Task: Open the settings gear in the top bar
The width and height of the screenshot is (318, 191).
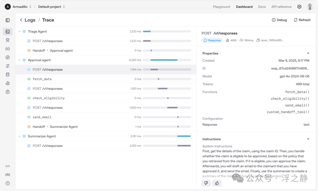Action: (299, 6)
